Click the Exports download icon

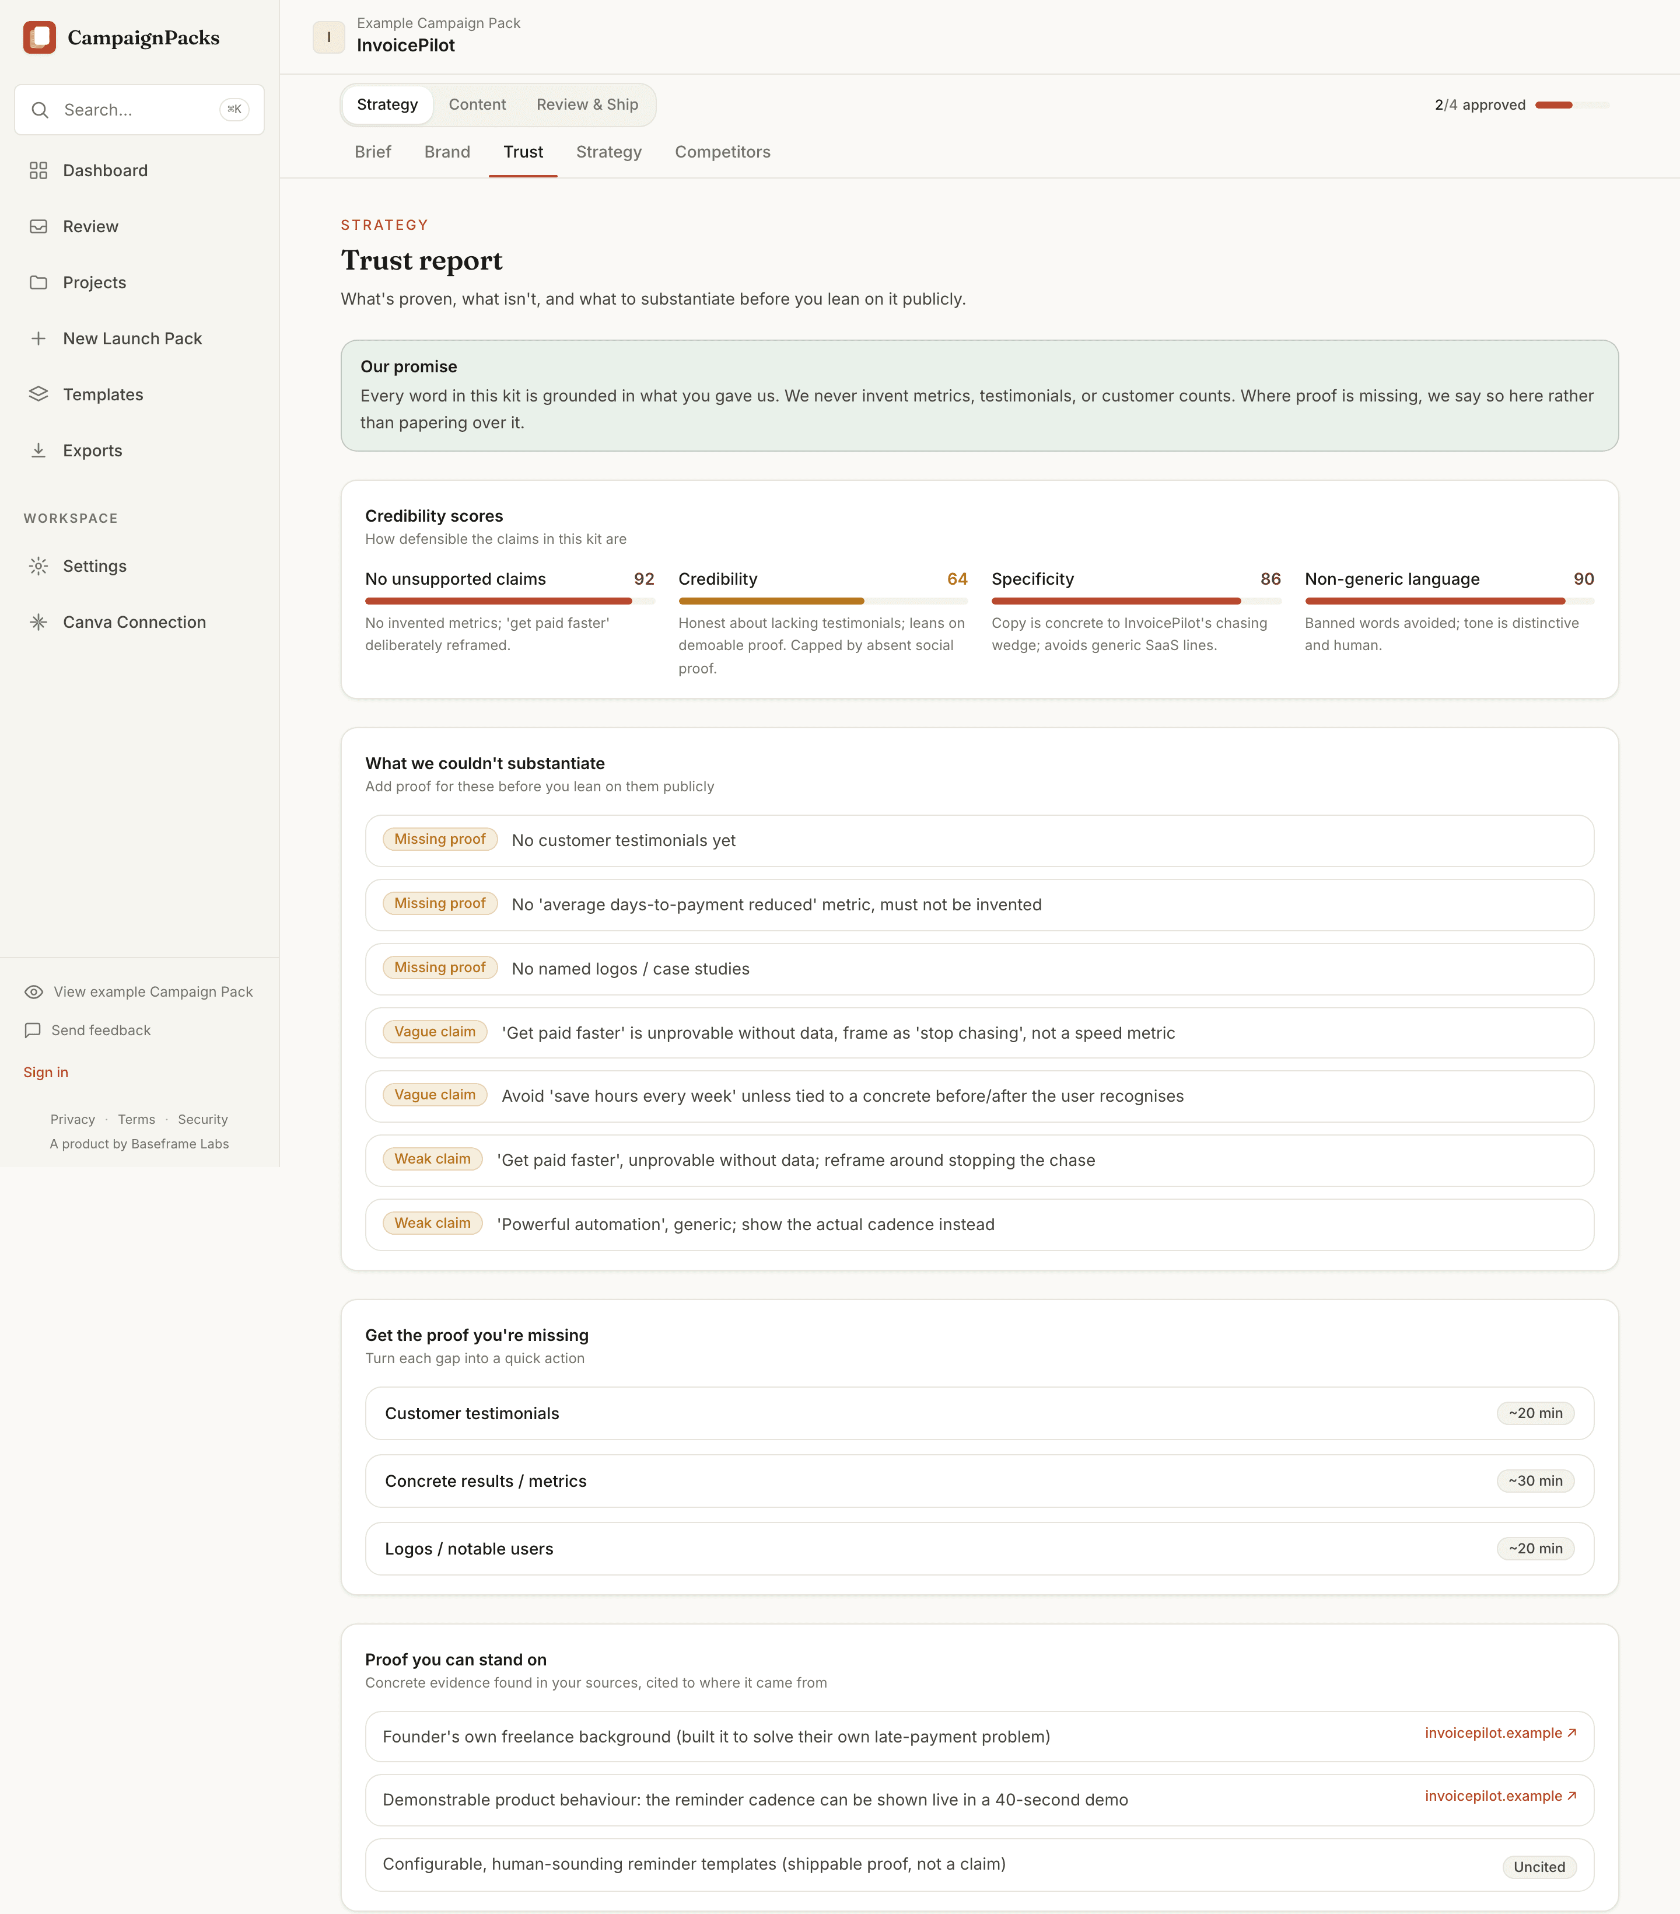pyautogui.click(x=38, y=450)
